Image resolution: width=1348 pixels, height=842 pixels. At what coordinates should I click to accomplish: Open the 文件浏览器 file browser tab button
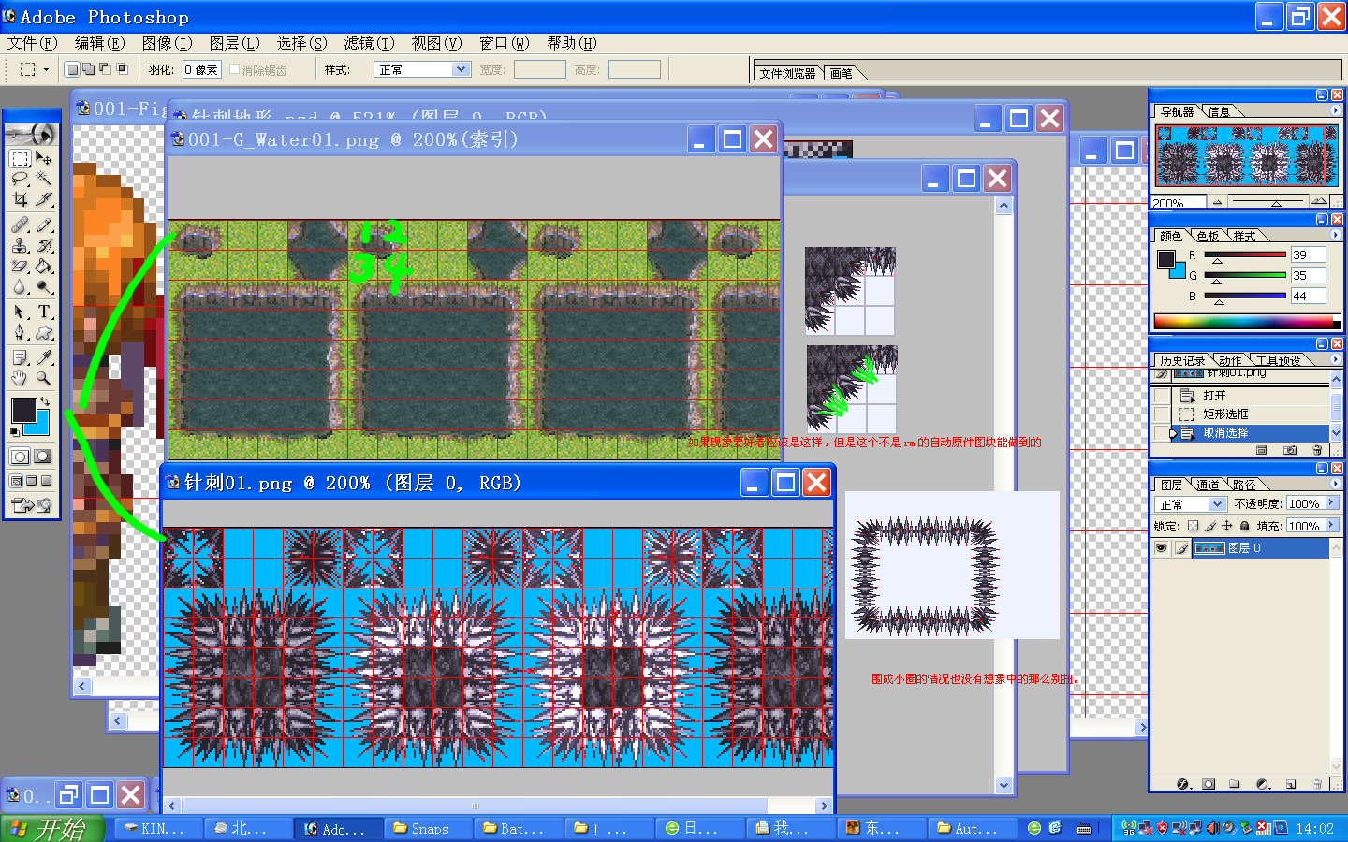pyautogui.click(x=787, y=73)
